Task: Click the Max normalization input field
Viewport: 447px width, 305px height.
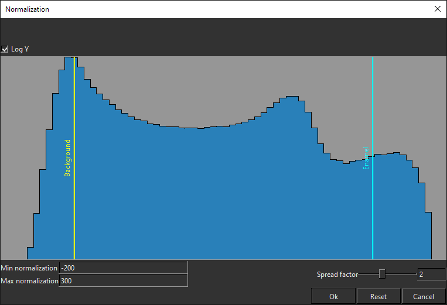Action: pyautogui.click(x=123, y=281)
